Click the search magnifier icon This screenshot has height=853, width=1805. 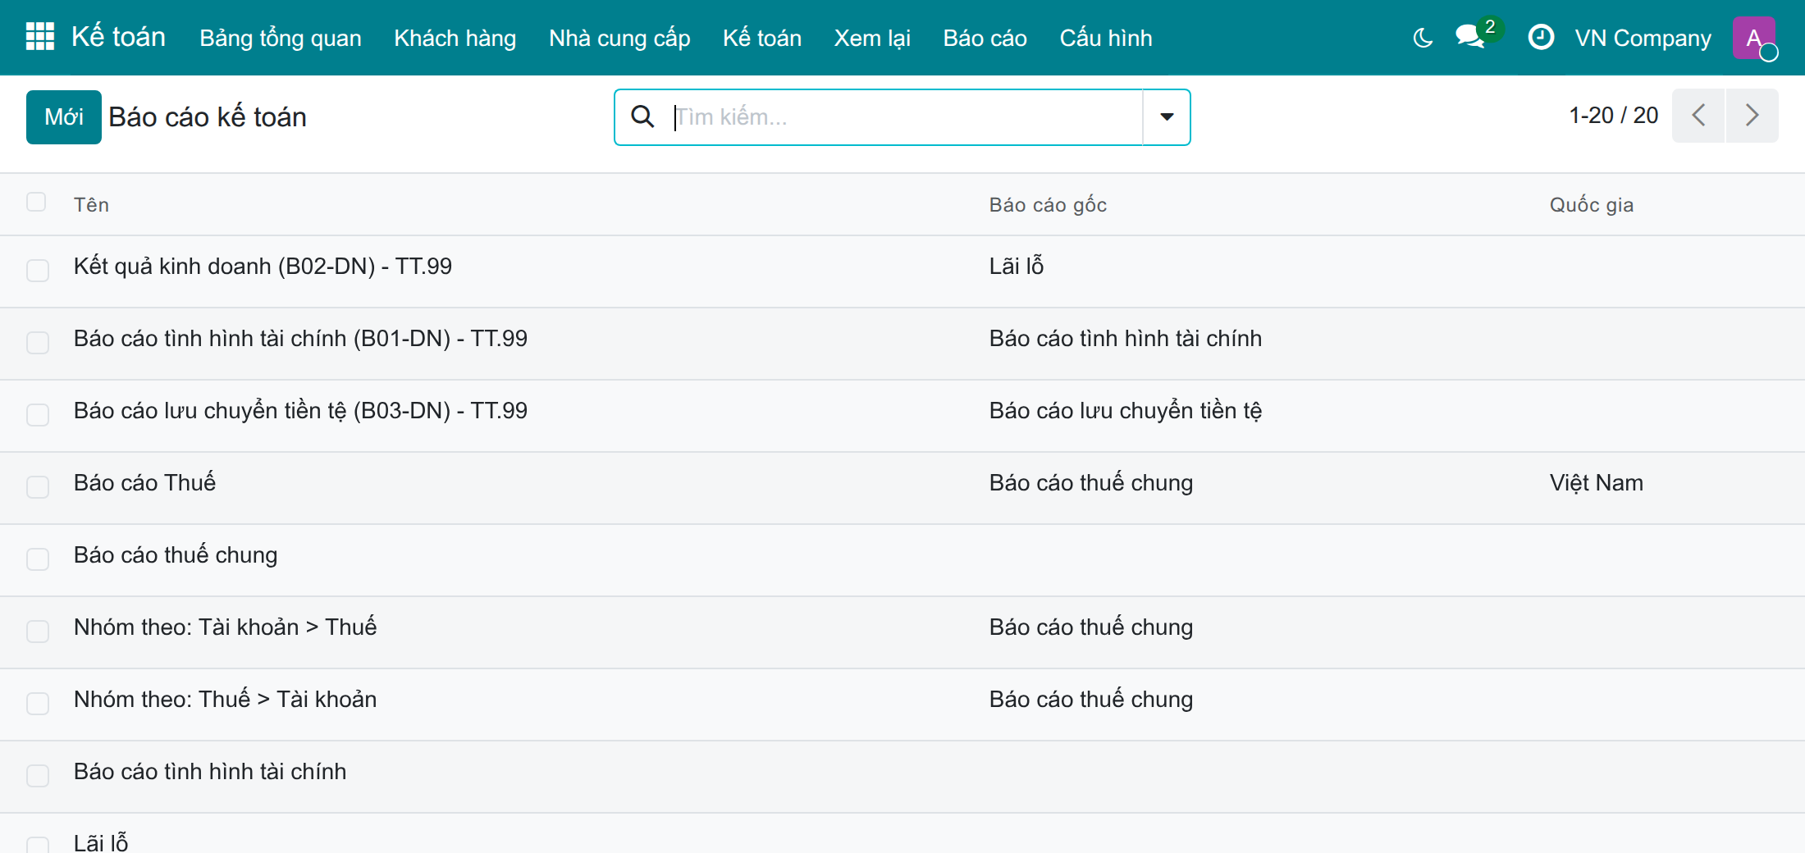pos(642,116)
